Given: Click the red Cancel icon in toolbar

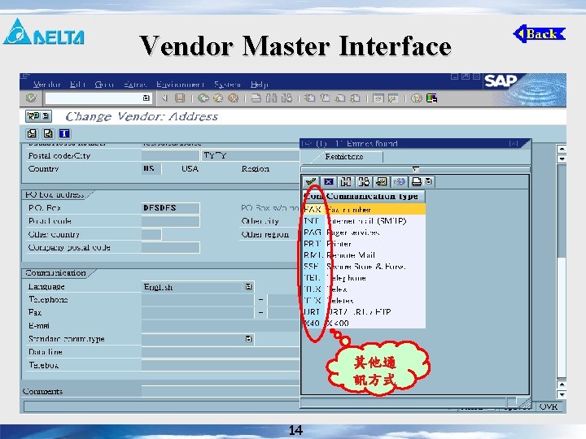Looking at the screenshot, I should [234, 98].
